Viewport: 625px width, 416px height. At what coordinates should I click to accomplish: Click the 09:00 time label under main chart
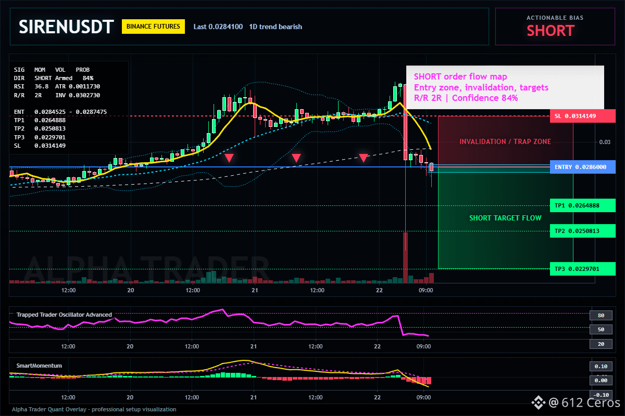[426, 291]
